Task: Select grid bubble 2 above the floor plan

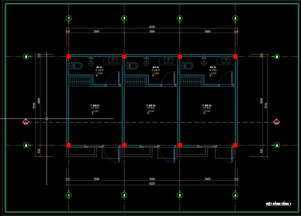Action: coord(124,18)
